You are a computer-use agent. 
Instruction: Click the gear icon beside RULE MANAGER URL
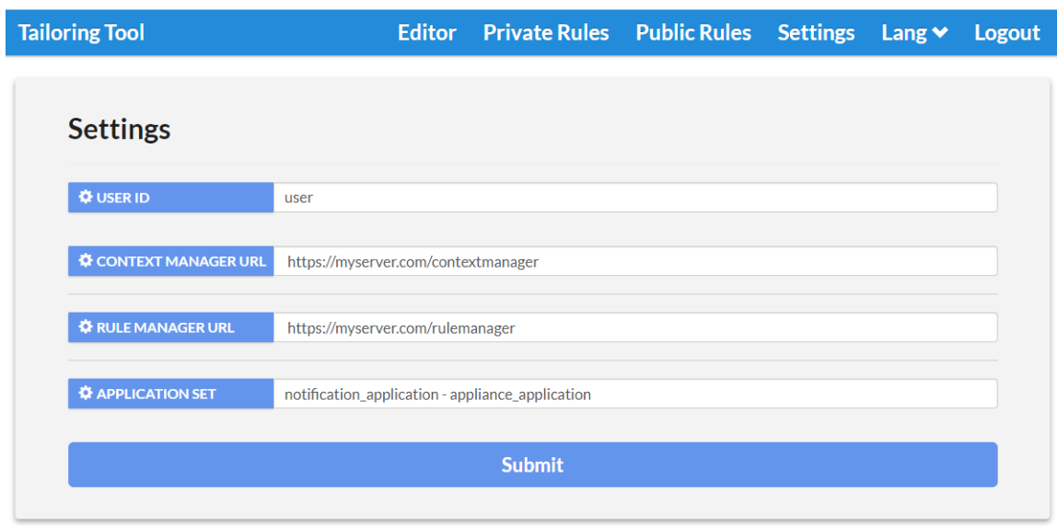[x=85, y=327]
